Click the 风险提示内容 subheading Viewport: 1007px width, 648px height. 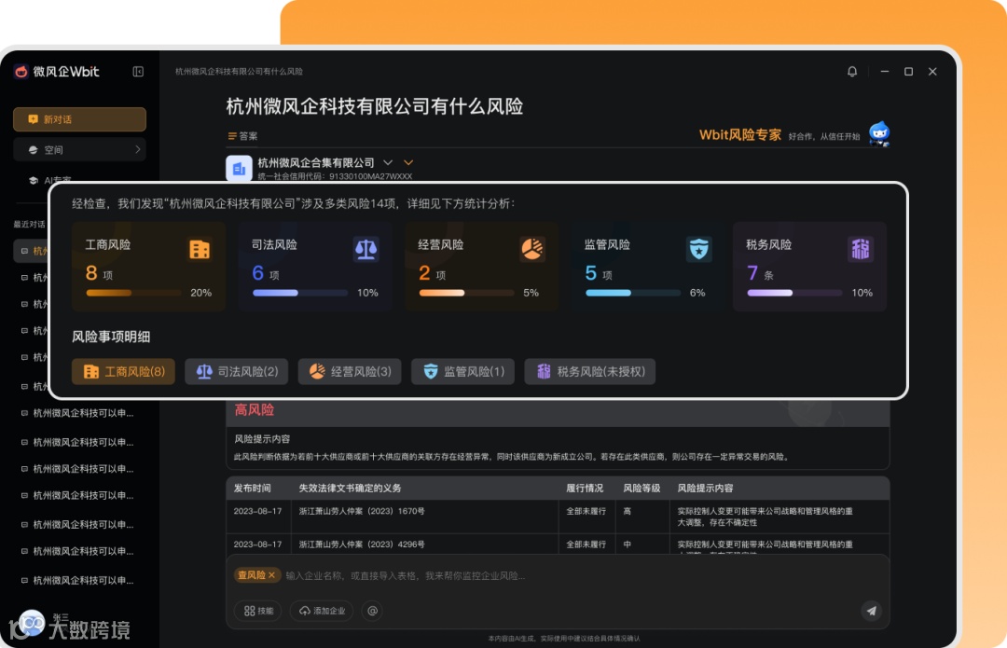(x=262, y=439)
